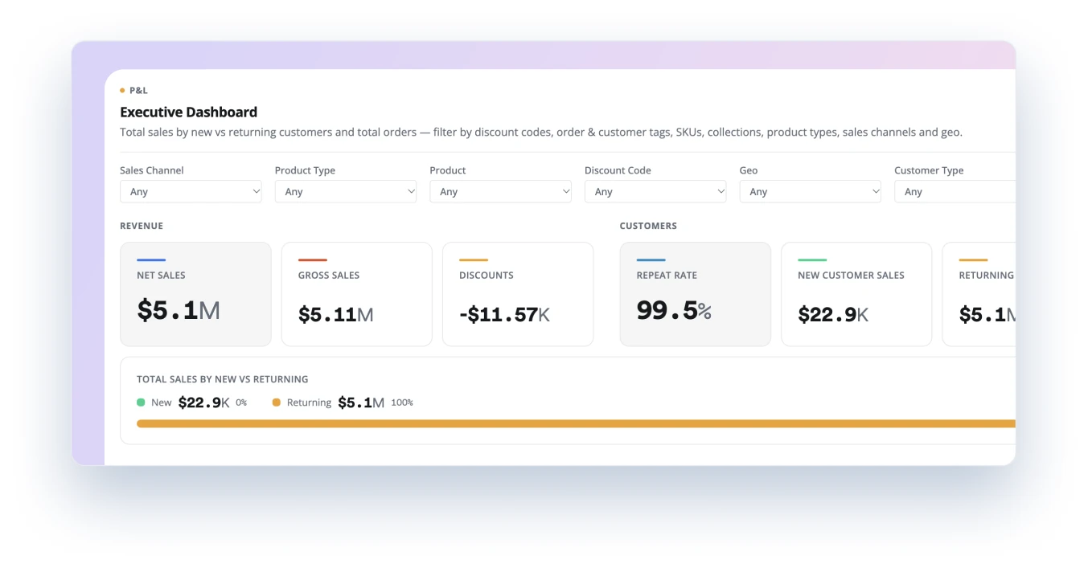The image size is (1088, 568).
Task: Click the Discounts metric card
Action: (x=518, y=294)
